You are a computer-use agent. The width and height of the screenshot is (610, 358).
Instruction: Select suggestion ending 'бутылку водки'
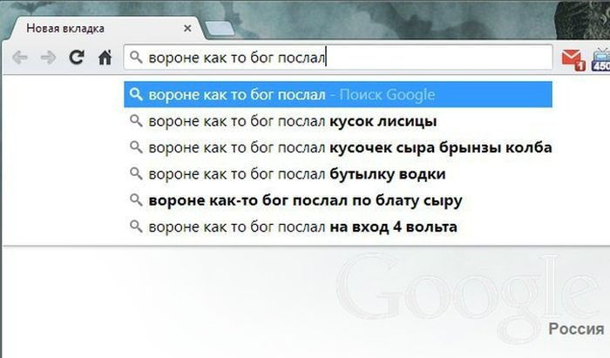coord(338,173)
